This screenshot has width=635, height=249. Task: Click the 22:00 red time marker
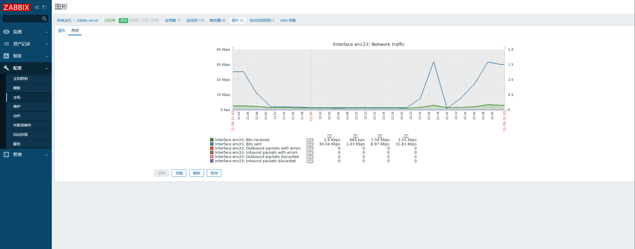[x=311, y=116]
